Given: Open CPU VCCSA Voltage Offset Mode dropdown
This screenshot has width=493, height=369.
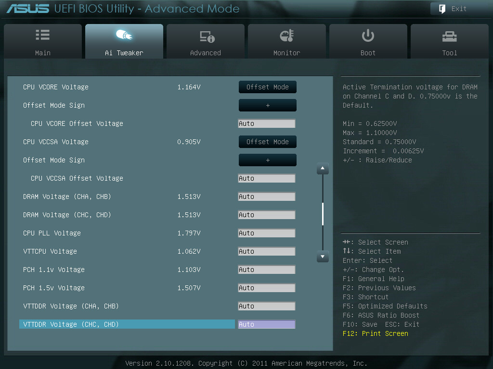Looking at the screenshot, I should coord(268,142).
